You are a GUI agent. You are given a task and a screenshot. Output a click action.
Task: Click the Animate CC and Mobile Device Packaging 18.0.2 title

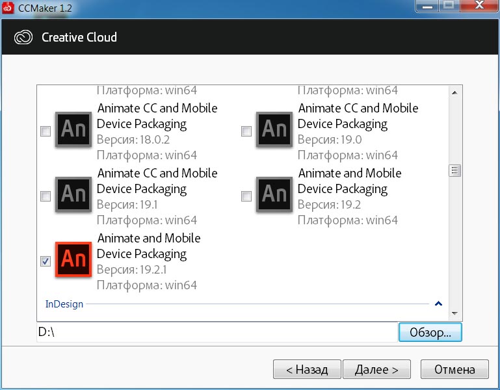point(157,116)
